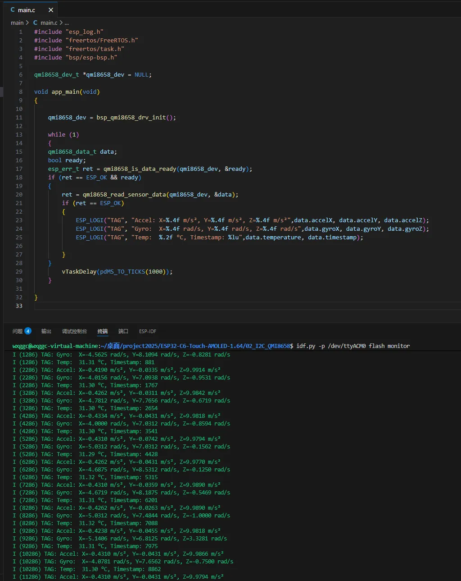Image resolution: width=461 pixels, height=581 pixels.
Task: Select the main.c editor tab
Action: pyautogui.click(x=27, y=10)
